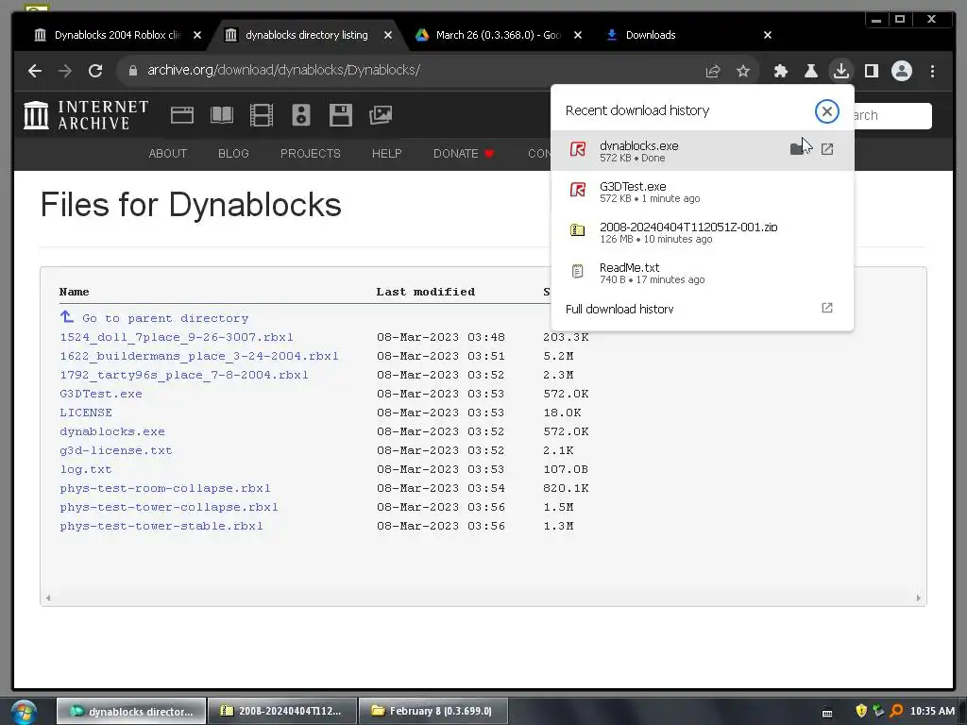Select dynablocks.exe in download history

coord(703,150)
